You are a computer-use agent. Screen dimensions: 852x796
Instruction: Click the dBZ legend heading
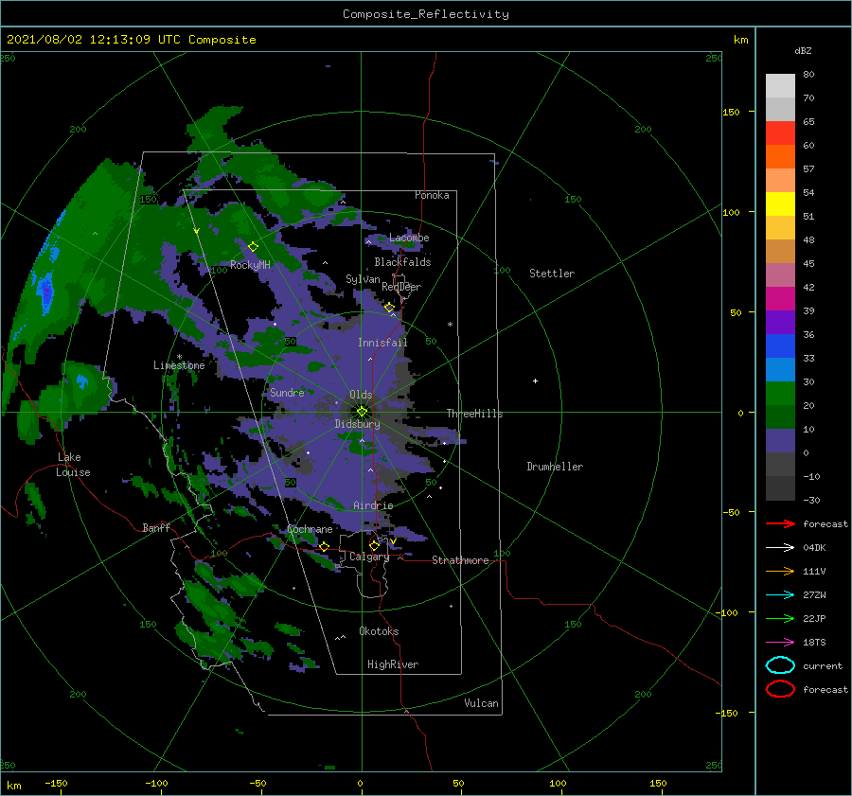[803, 50]
